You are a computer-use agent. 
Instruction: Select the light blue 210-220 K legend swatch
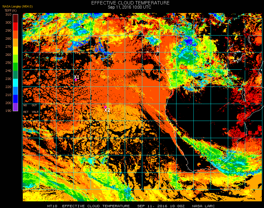point(16,91)
